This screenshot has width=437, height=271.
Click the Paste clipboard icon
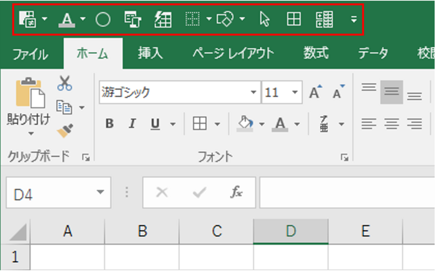[x=29, y=93]
